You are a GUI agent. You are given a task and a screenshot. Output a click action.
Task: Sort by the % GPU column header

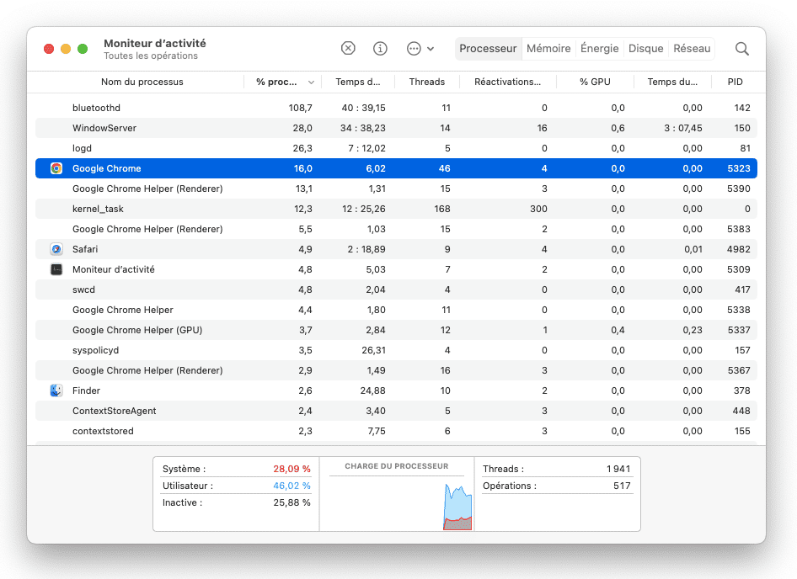[595, 82]
